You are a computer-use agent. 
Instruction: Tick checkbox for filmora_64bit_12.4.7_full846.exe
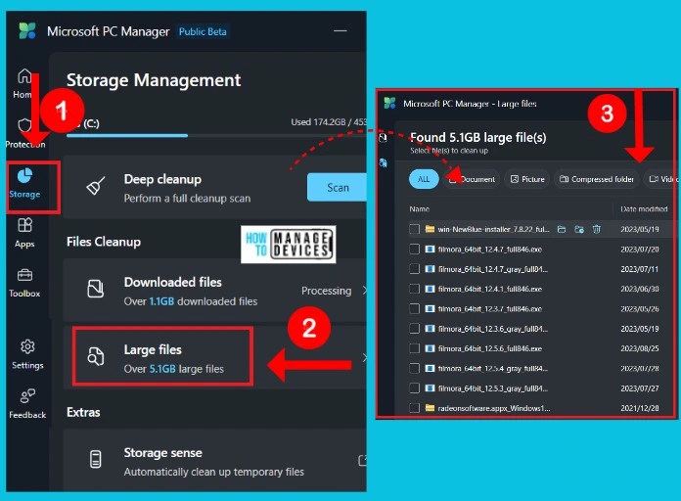click(414, 249)
